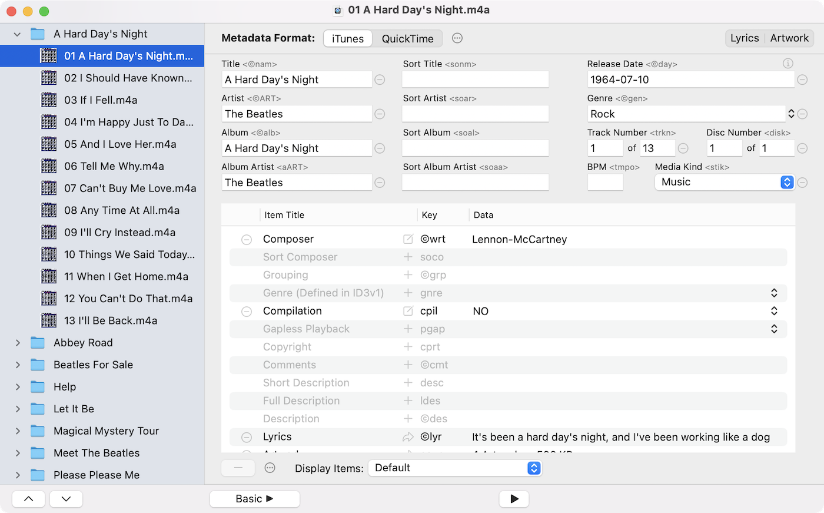Add the Copyright item with plus icon
This screenshot has height=513, width=824.
408,347
